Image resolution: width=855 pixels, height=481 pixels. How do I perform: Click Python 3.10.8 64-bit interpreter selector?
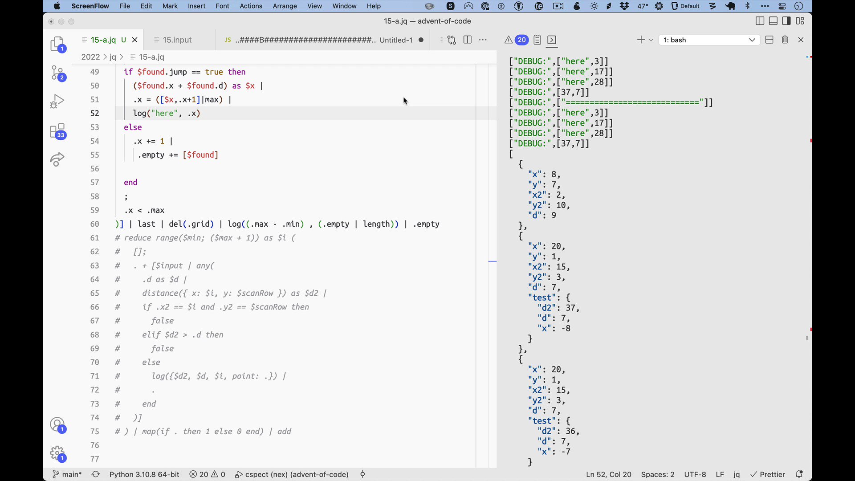click(x=144, y=474)
